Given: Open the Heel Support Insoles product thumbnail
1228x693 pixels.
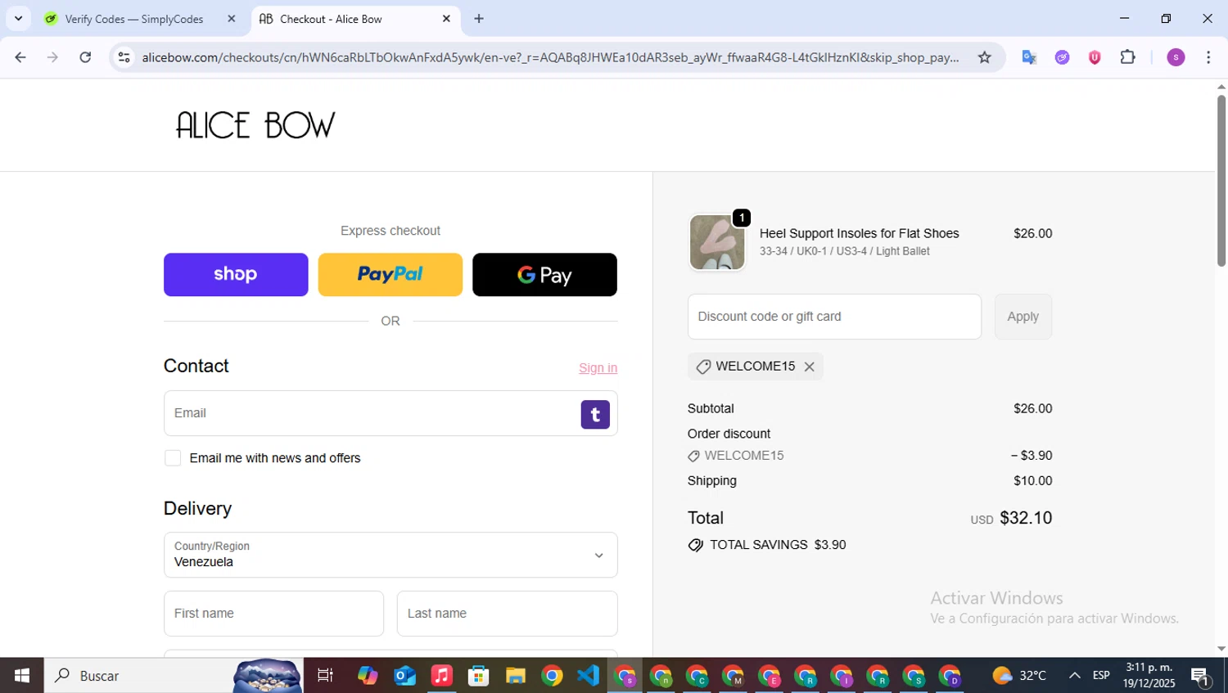Looking at the screenshot, I should [x=717, y=242].
